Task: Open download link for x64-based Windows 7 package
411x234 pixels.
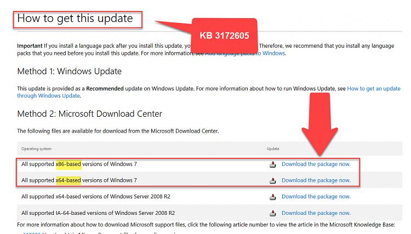Action: click(316, 180)
